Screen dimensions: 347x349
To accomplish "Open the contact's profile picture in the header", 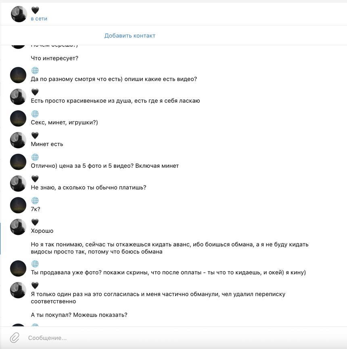I will (x=19, y=14).
